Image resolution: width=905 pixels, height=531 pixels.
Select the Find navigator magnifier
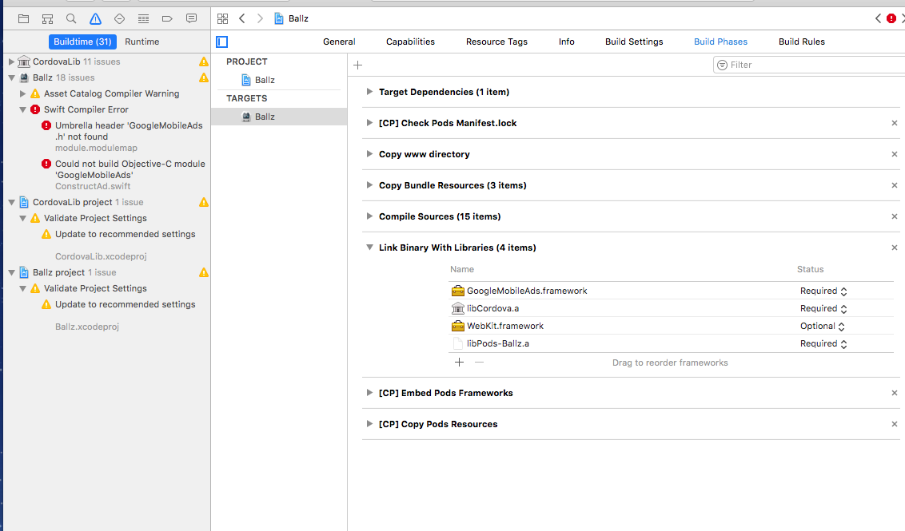[x=71, y=18]
